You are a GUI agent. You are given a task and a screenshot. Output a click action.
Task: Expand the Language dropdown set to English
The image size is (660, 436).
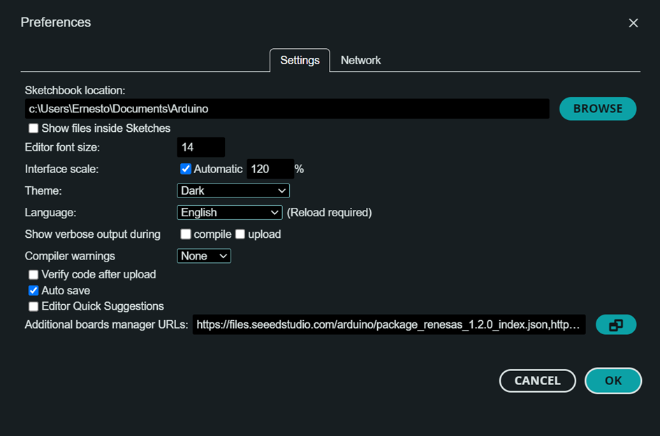[x=229, y=212]
